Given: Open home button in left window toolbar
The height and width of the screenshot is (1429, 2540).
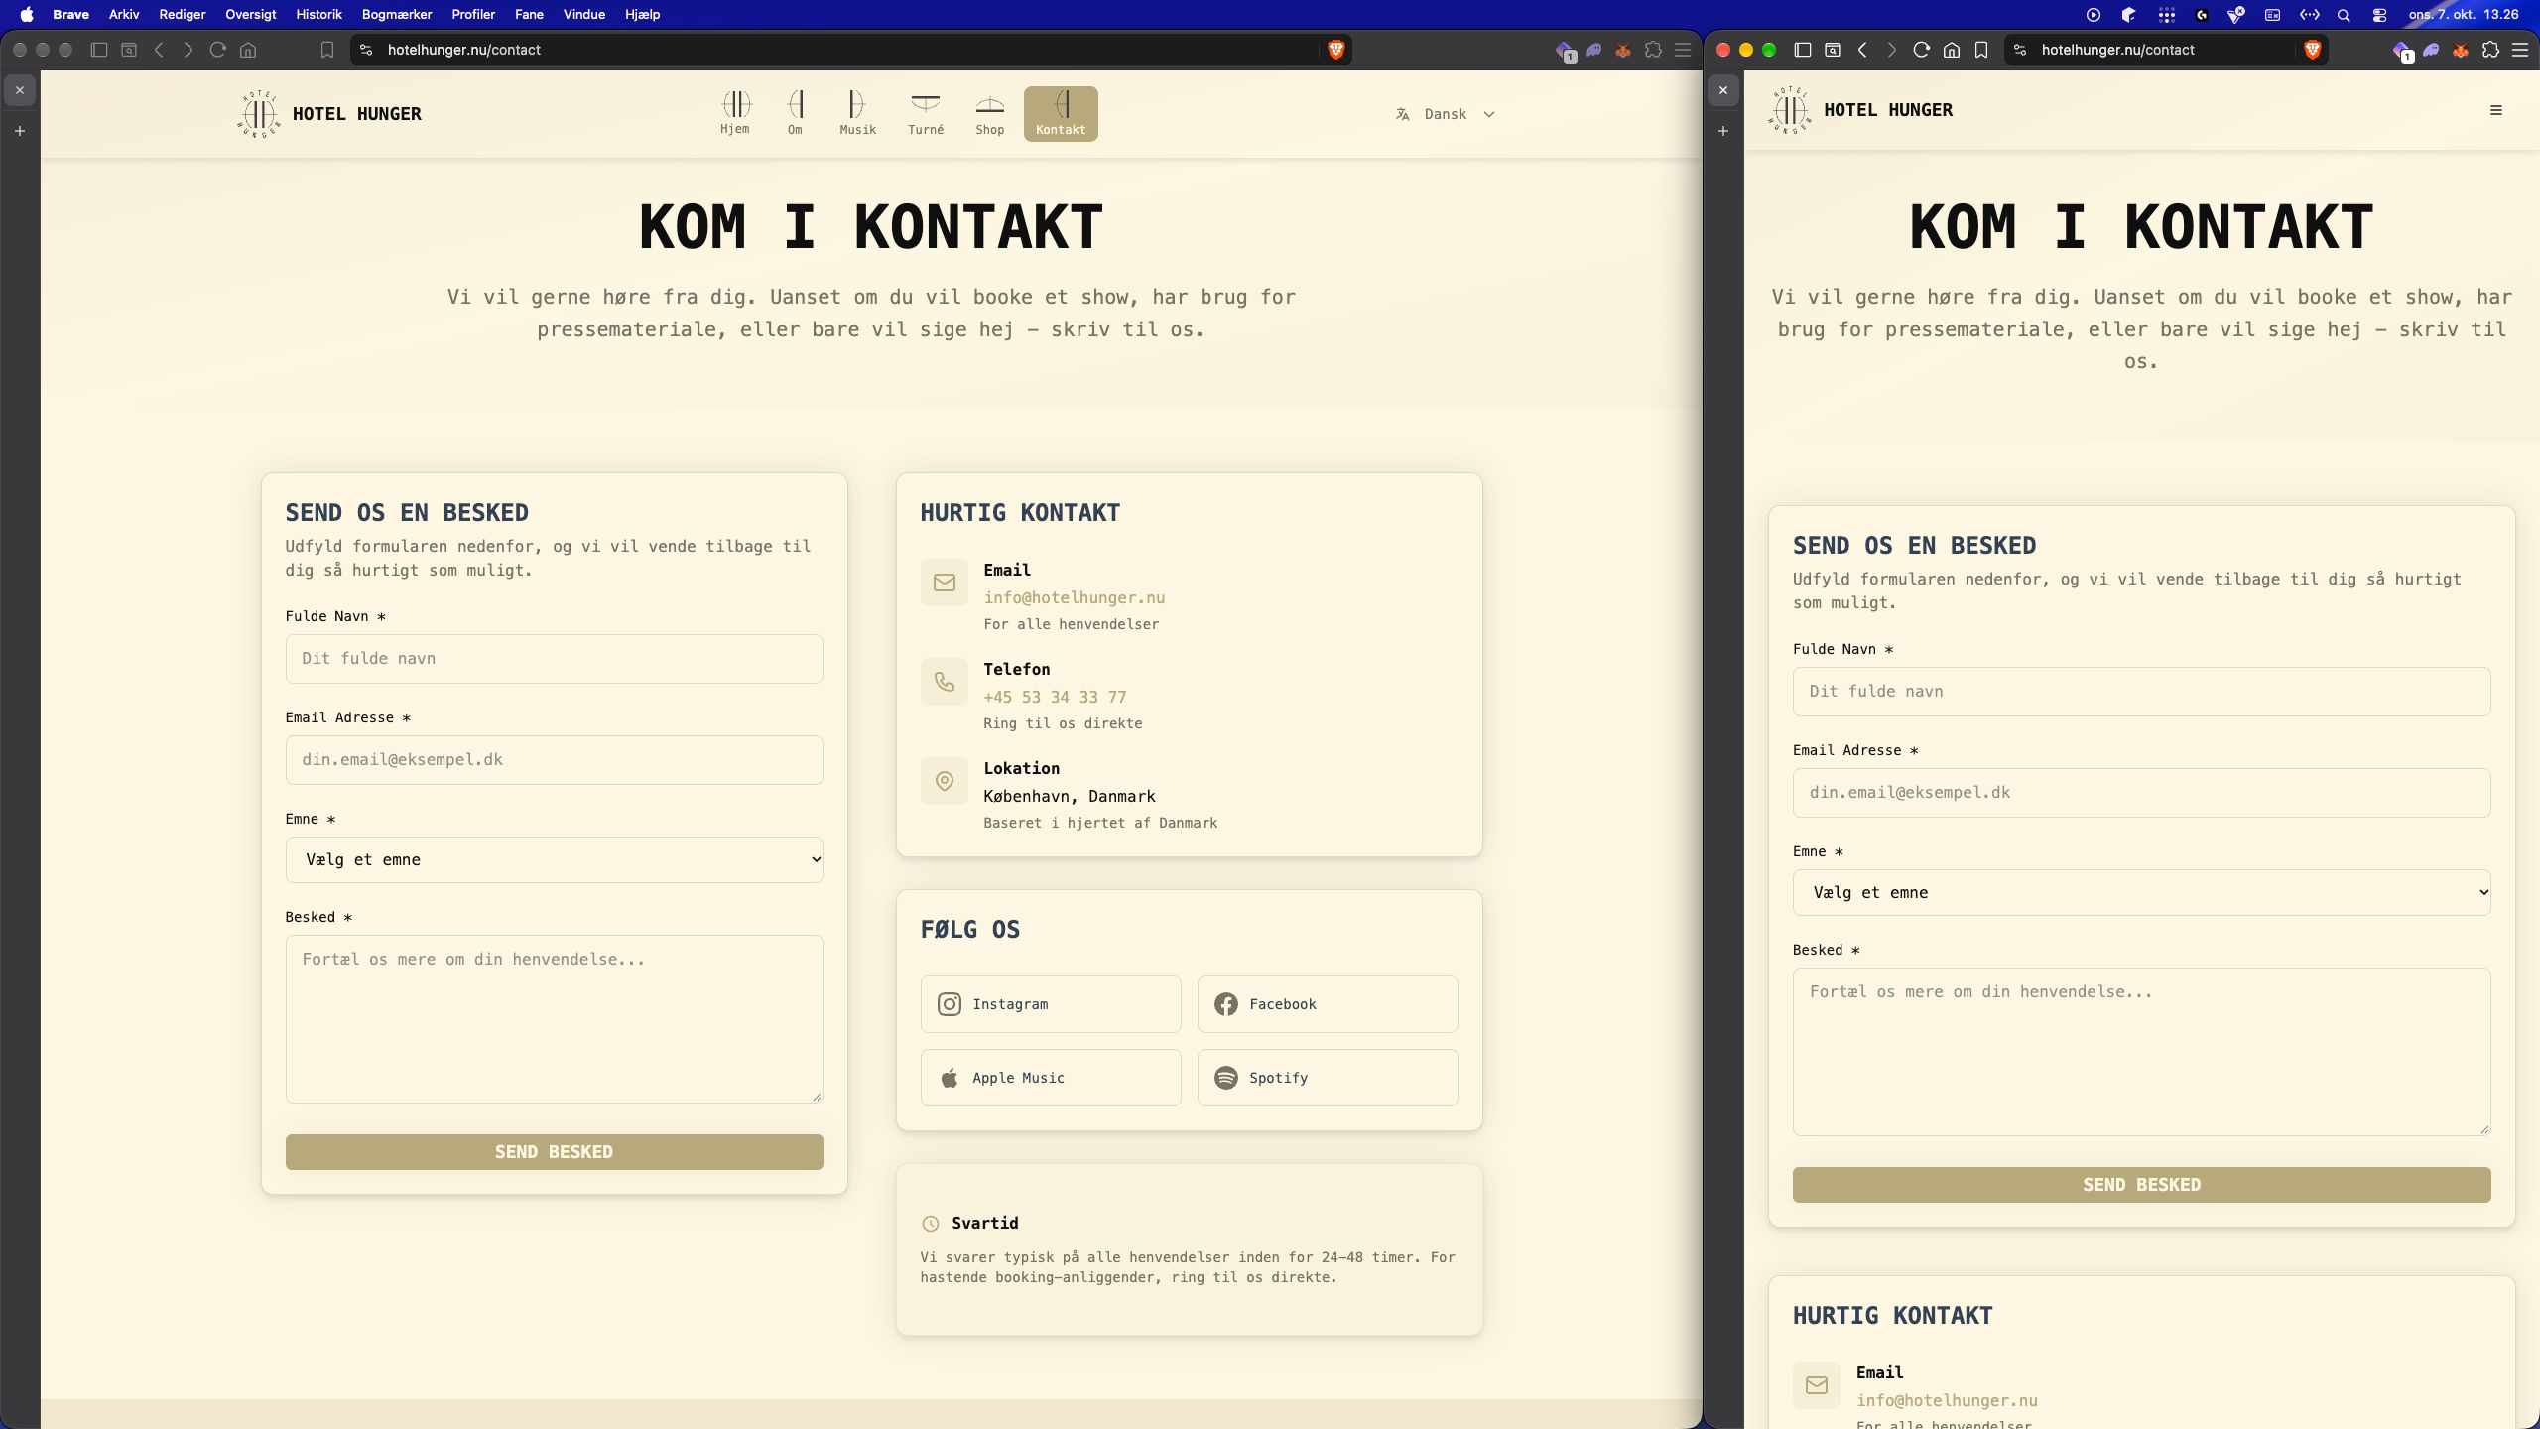Looking at the screenshot, I should click(248, 50).
